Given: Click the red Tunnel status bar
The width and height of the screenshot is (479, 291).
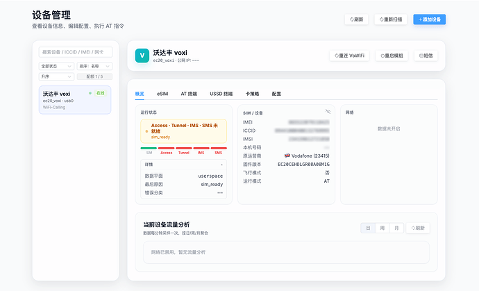Looking at the screenshot, I should (x=183, y=148).
